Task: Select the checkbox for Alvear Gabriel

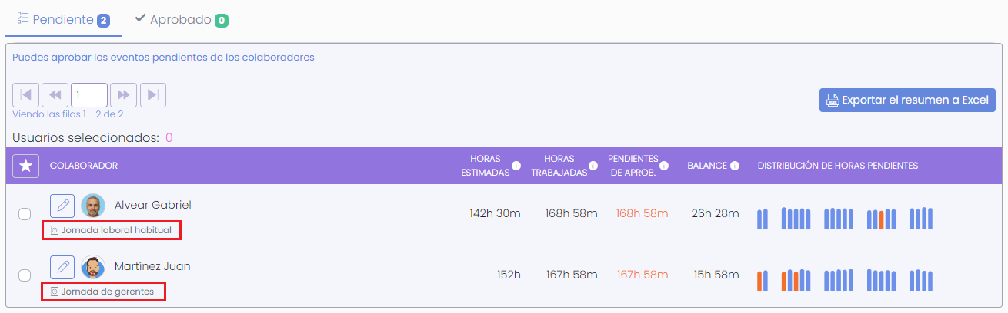Action: coord(25,214)
